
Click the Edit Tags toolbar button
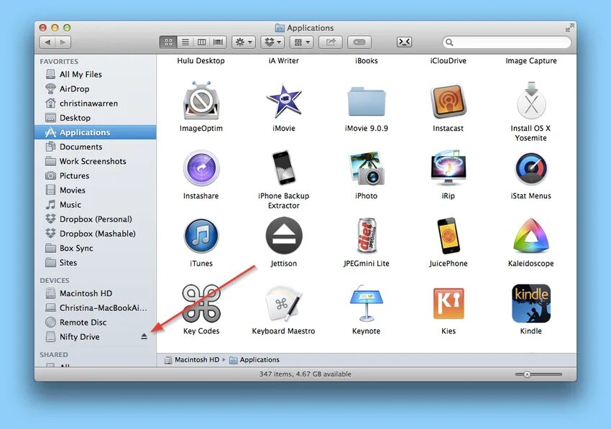coord(359,42)
